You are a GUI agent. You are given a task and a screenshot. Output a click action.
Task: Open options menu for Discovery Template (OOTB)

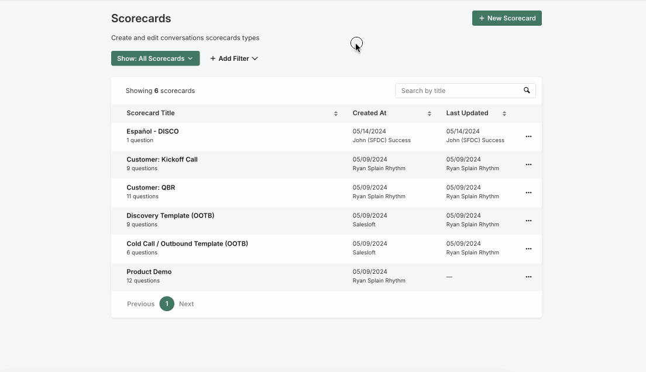[x=528, y=221]
